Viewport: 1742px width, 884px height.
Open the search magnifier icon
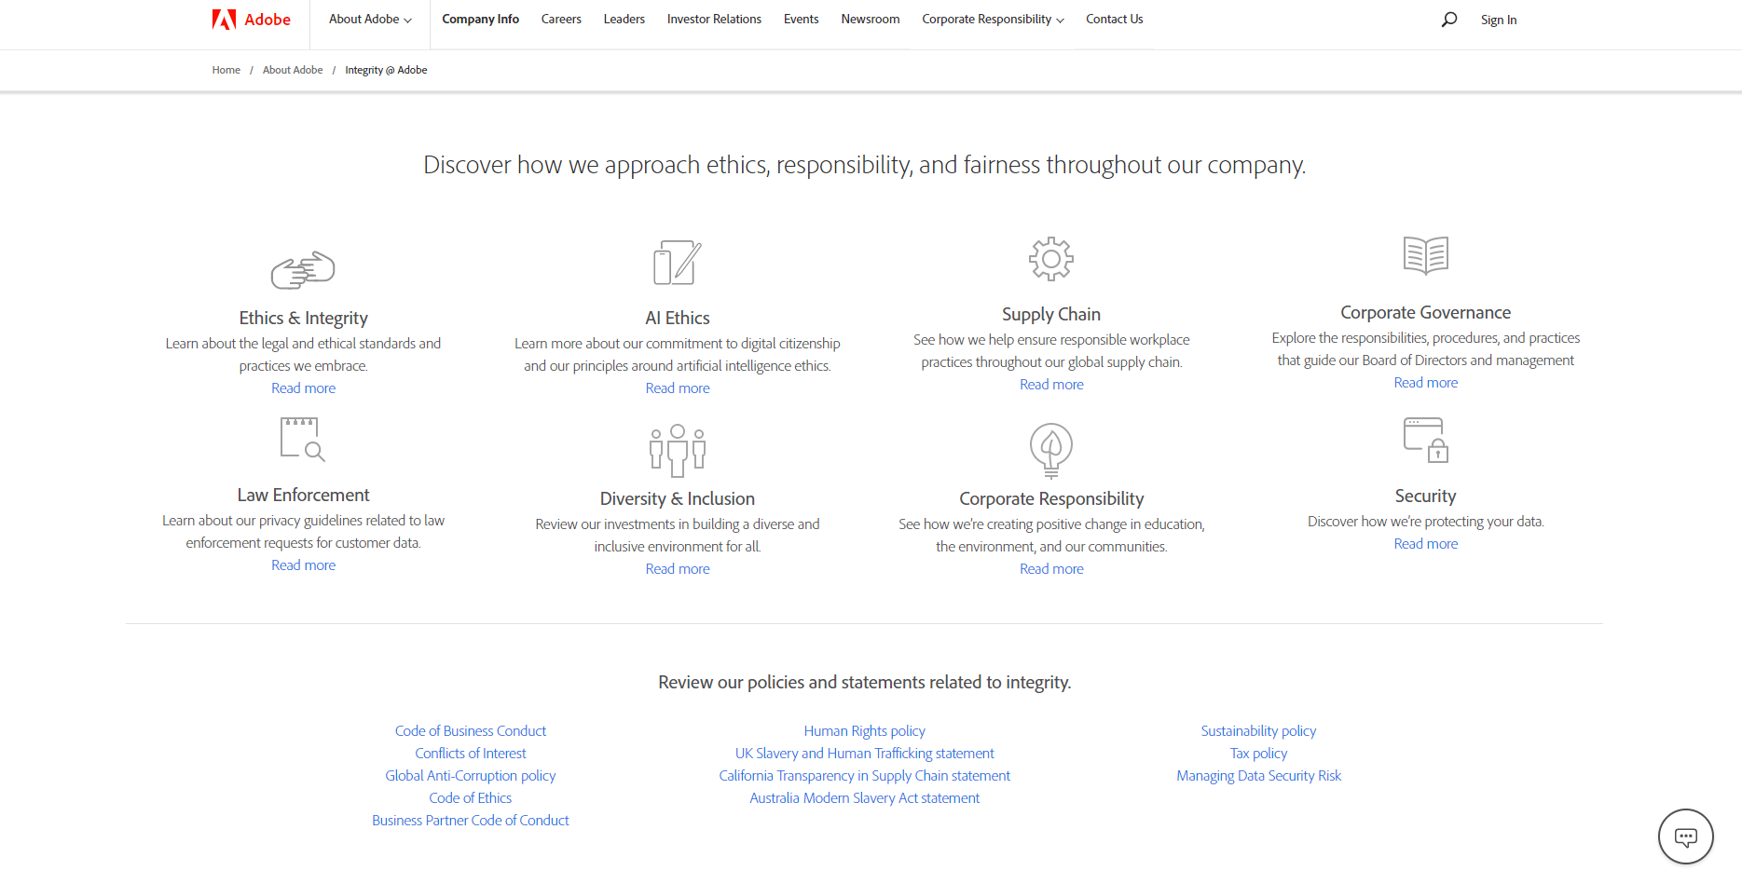point(1448,20)
